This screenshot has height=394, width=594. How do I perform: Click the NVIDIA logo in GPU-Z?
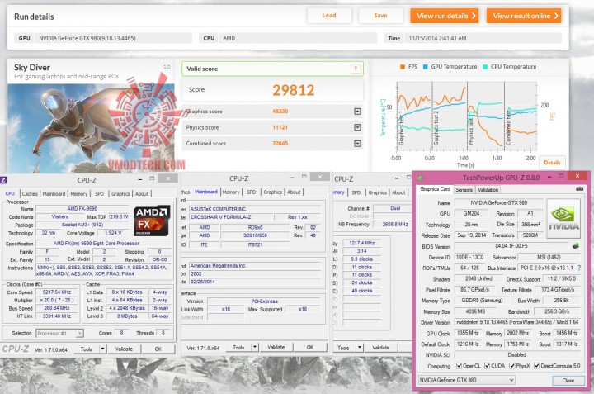[563, 219]
